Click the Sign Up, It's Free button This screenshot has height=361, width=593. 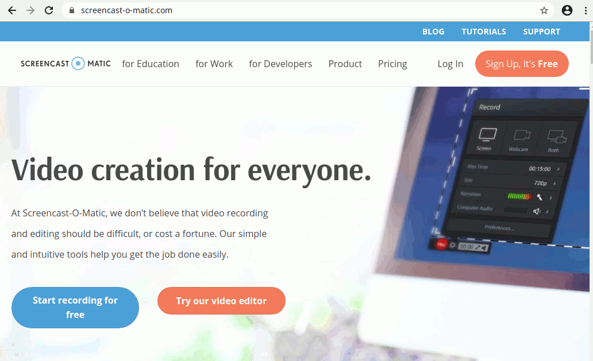click(x=522, y=64)
